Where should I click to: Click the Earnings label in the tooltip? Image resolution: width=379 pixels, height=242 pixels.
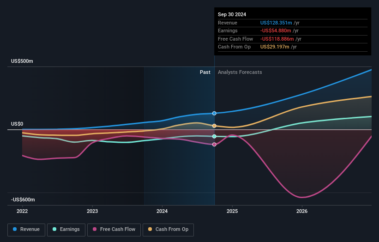pos(228,30)
